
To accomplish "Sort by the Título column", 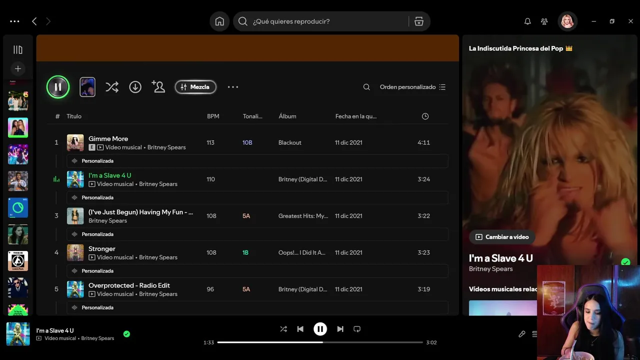I will click(x=74, y=116).
